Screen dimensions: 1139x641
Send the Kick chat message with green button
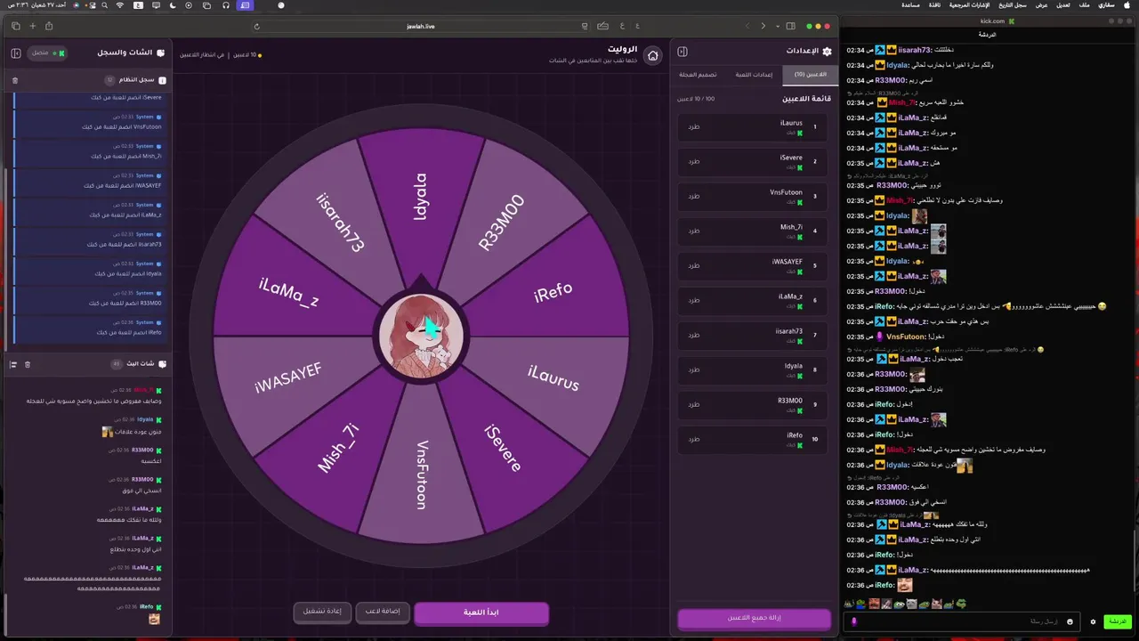[1116, 621]
